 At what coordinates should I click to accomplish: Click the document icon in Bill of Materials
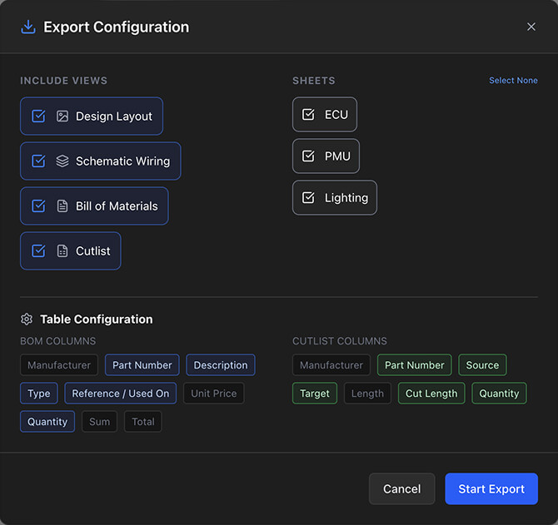pos(62,206)
